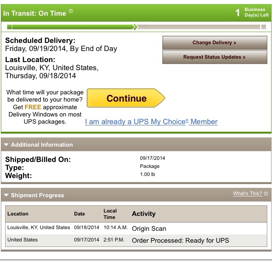The height and width of the screenshot is (261, 272).
Task: Select the Order Processed: Ready for UPS row
Action: (136, 241)
